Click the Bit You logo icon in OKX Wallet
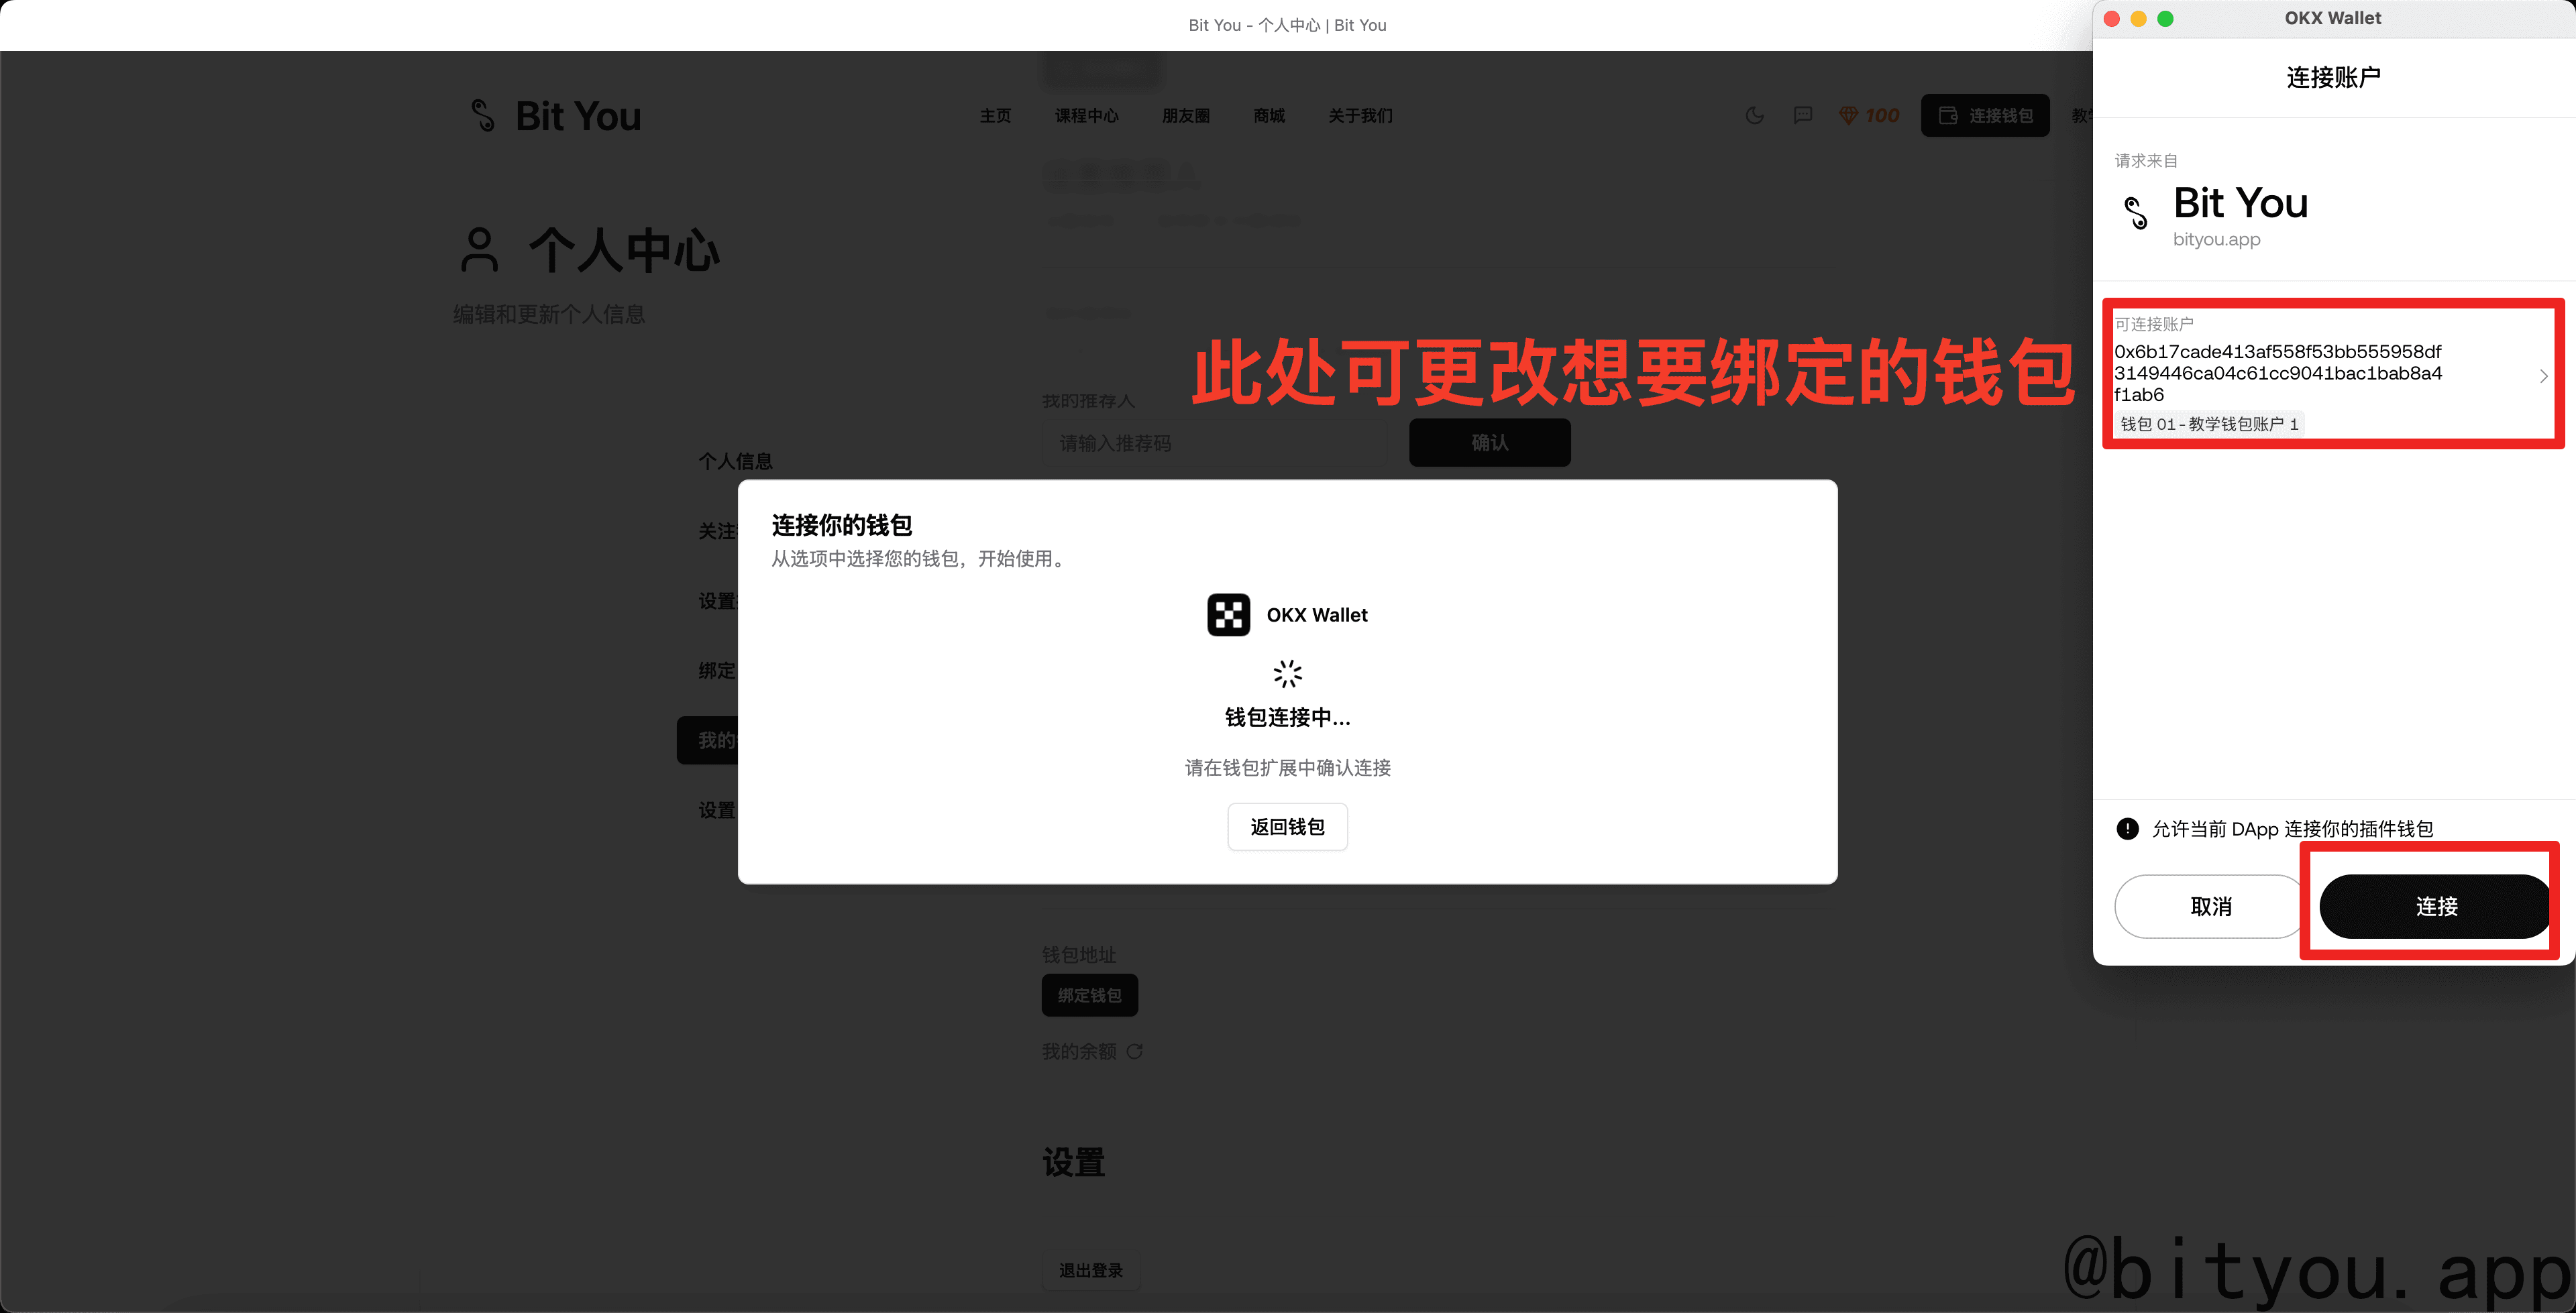Image resolution: width=2576 pixels, height=1313 pixels. tap(2136, 213)
